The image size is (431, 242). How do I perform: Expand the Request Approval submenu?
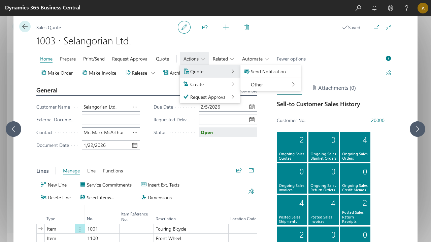tap(210, 97)
